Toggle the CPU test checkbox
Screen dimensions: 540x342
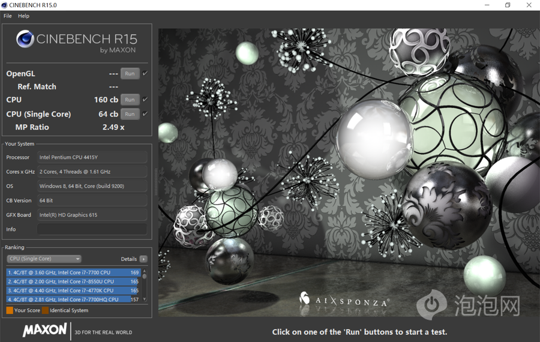[x=145, y=100]
